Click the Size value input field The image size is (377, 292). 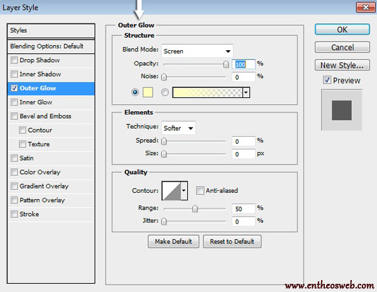tap(243, 154)
